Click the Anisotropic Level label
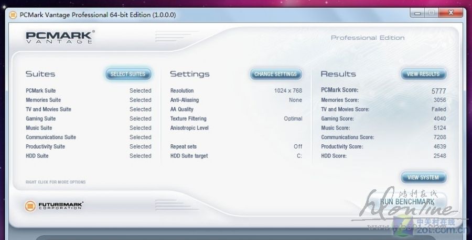This screenshot has width=472, height=240. coord(189,128)
